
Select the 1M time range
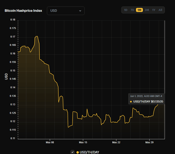[139, 10]
